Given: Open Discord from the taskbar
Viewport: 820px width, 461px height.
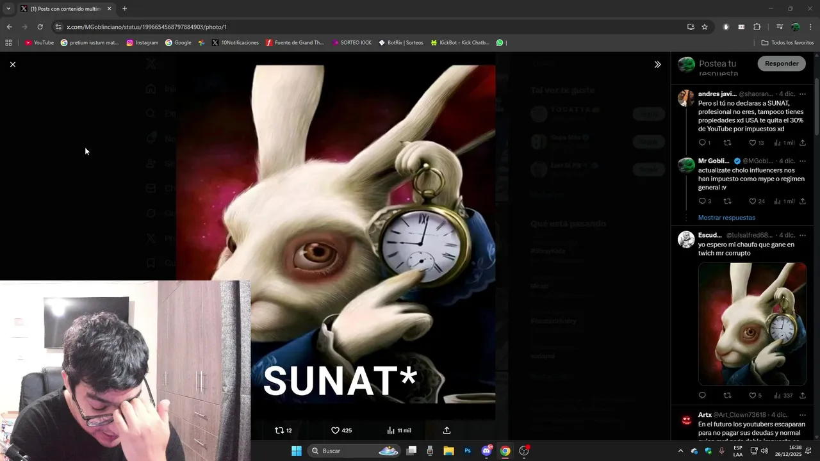Looking at the screenshot, I should (x=486, y=451).
